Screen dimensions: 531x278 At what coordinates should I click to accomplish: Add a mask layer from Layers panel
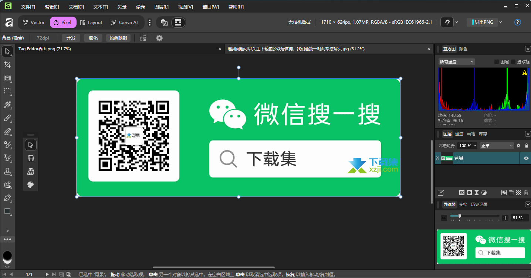[x=469, y=193]
